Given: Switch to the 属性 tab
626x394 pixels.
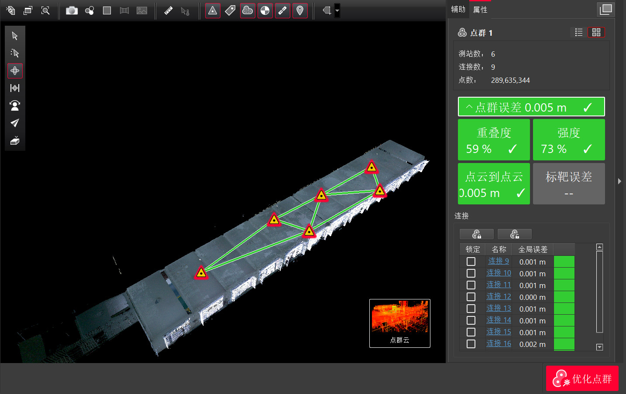Looking at the screenshot, I should [480, 9].
